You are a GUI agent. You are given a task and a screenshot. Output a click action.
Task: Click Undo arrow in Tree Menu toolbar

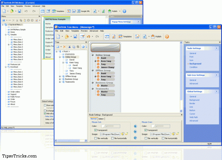pos(88,37)
